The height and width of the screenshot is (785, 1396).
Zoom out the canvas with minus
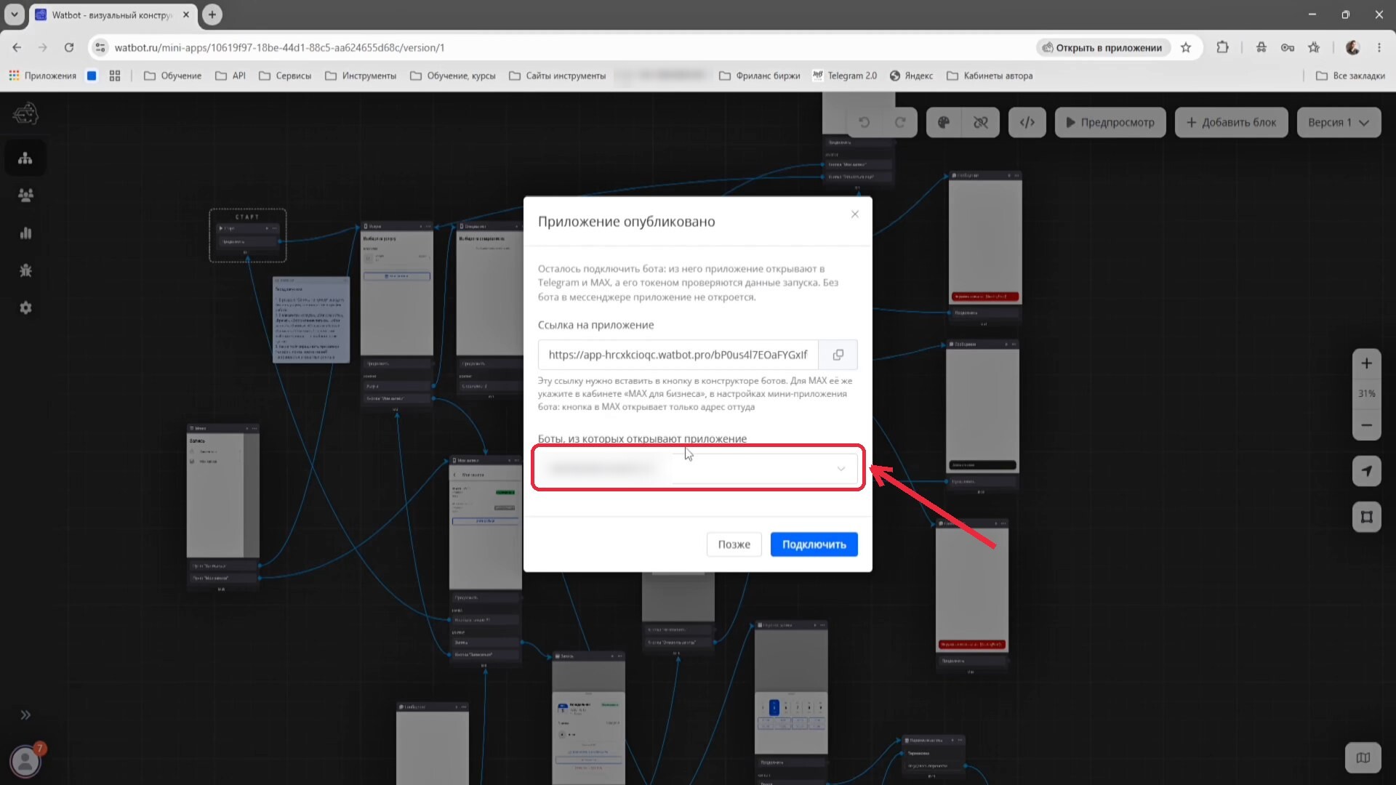(1367, 425)
